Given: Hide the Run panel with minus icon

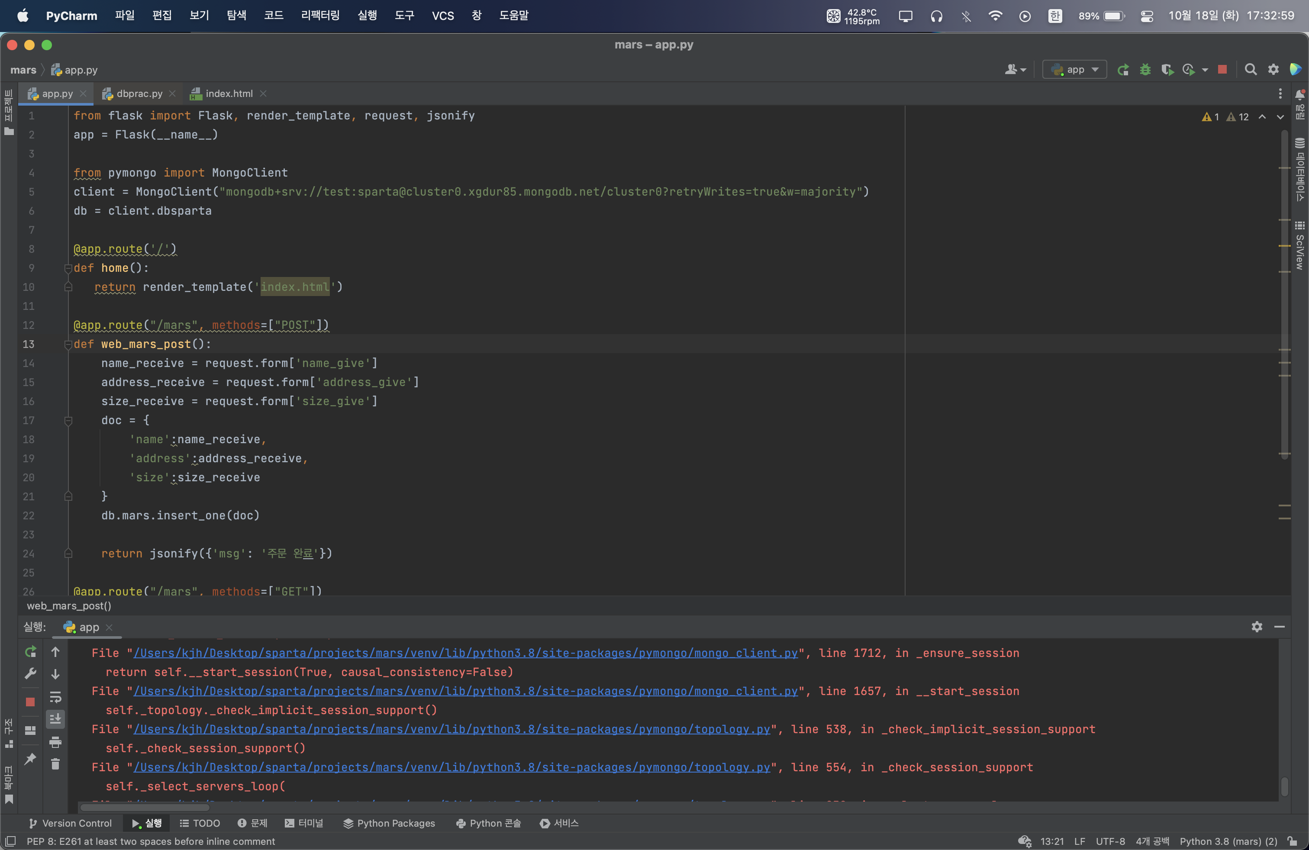Looking at the screenshot, I should click(x=1279, y=627).
